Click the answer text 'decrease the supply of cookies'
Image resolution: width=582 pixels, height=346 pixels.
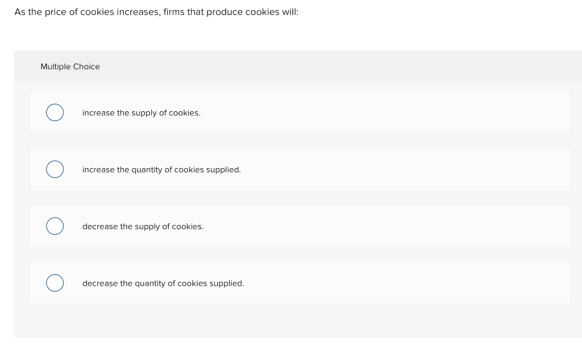[x=143, y=226]
